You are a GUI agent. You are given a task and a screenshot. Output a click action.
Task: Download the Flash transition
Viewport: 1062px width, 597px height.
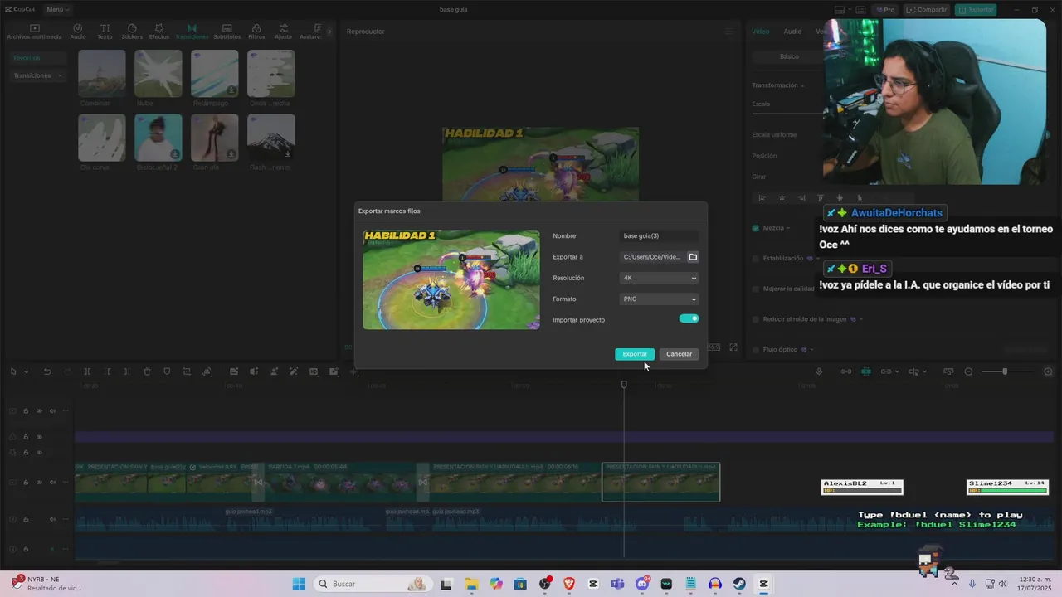click(x=288, y=153)
